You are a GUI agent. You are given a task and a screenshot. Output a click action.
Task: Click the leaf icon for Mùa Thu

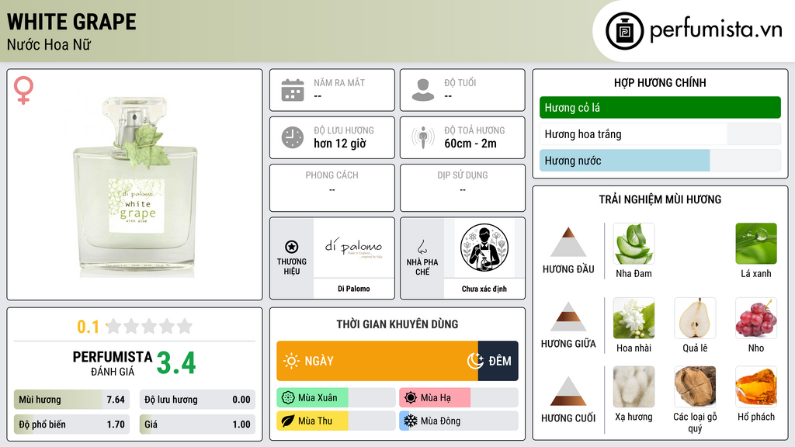(288, 421)
